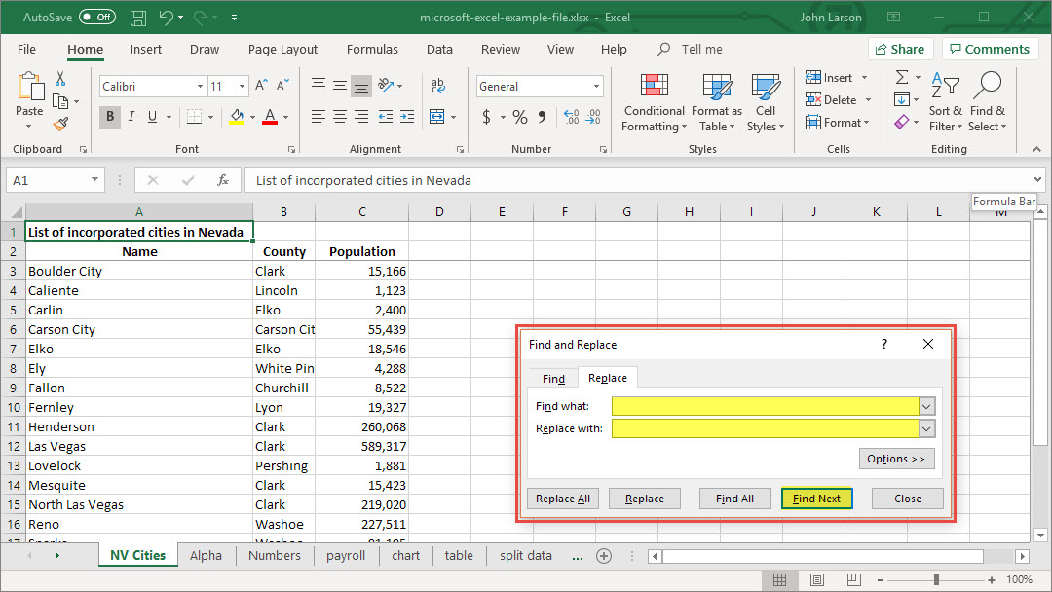Click the Format Painter brush icon
This screenshot has height=592, width=1052.
tap(60, 124)
